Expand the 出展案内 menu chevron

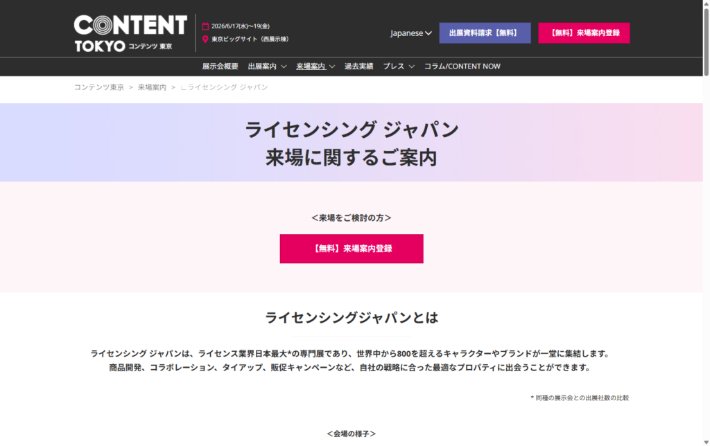[284, 66]
